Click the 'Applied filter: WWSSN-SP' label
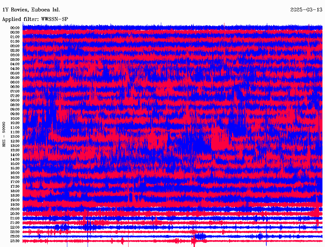Screen dimensions: 325x247 [35, 19]
